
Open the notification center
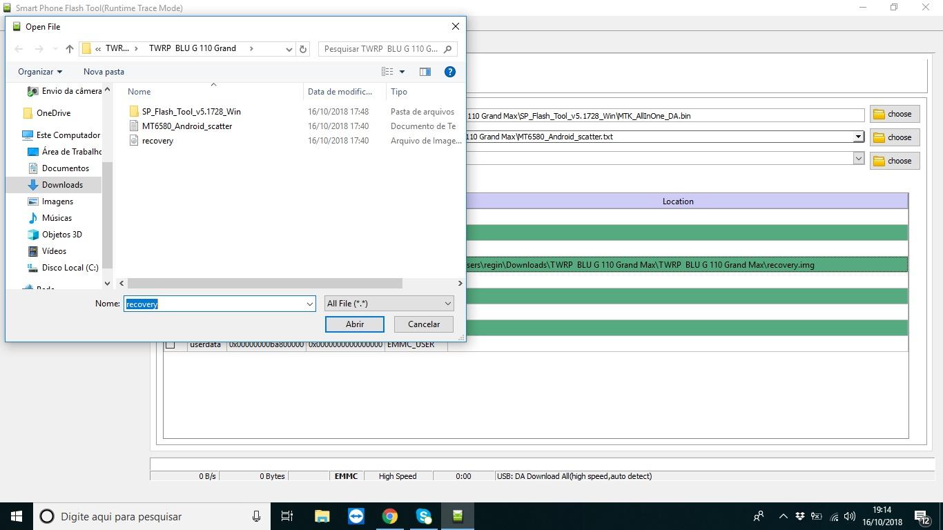[923, 516]
